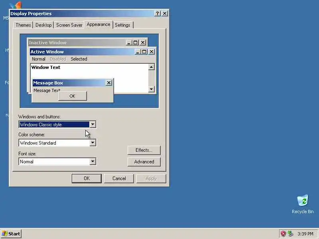Click the taskbar clock showing 3:39 PM

click(305, 234)
